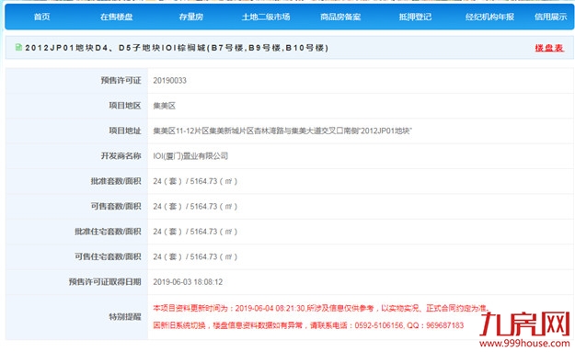Image resolution: width=575 pixels, height=352 pixels.
Task: Open the 首页 navigation tab
Action: pos(41,17)
